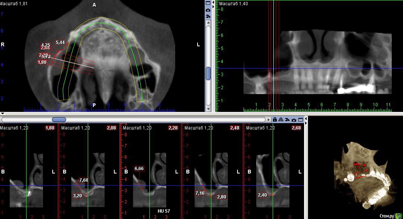Click the mirror flip triangles icon
The width and height of the screenshot is (403, 219).
(x=281, y=120)
